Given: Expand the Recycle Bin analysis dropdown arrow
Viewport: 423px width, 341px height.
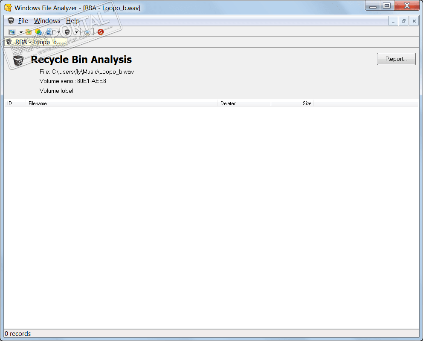Looking at the screenshot, I should tap(76, 32).
